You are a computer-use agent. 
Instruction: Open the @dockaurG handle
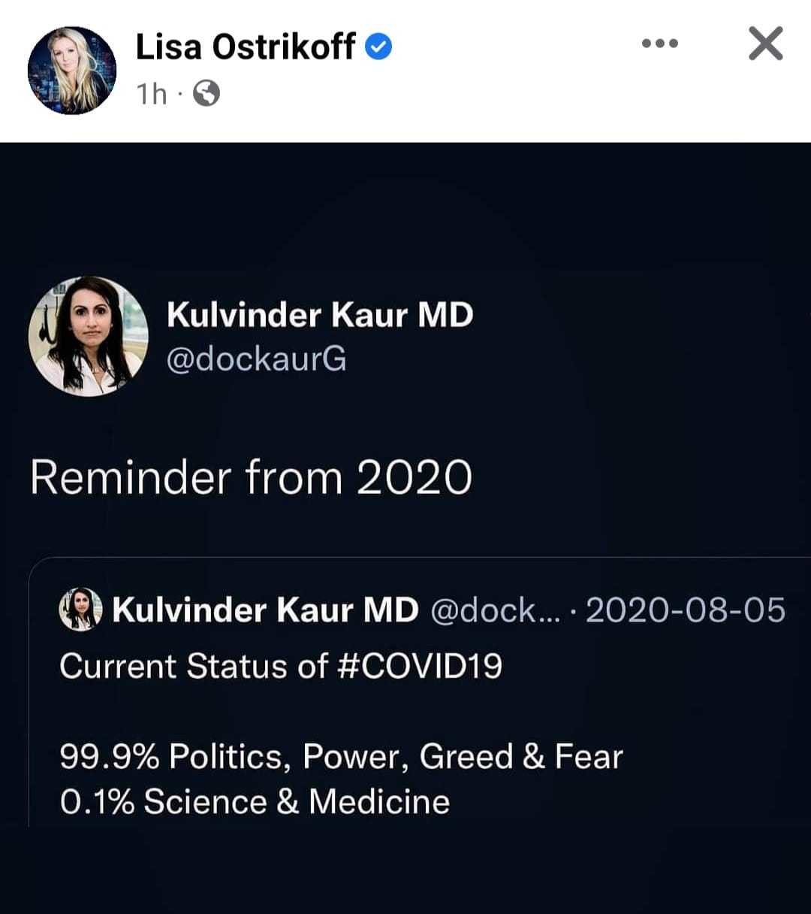(x=256, y=359)
